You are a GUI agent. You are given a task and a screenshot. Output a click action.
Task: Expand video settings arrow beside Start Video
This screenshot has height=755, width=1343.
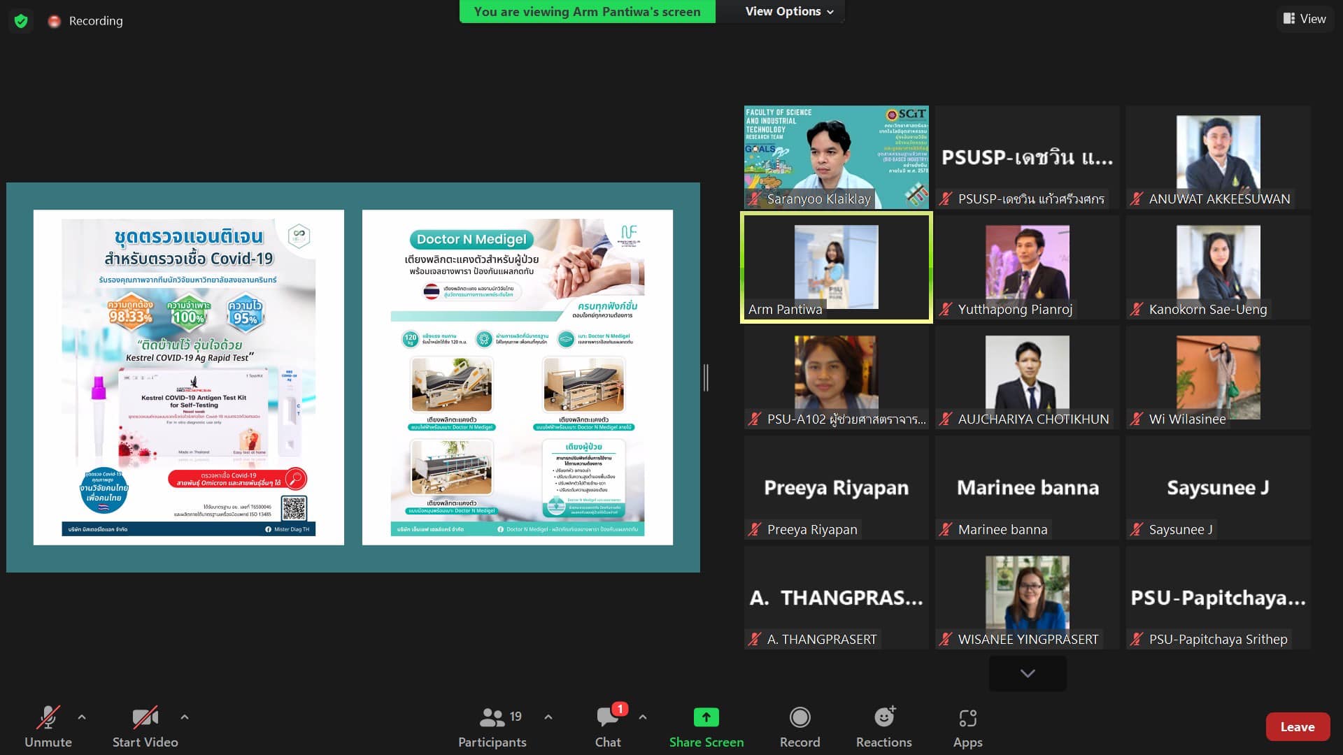[x=184, y=717]
